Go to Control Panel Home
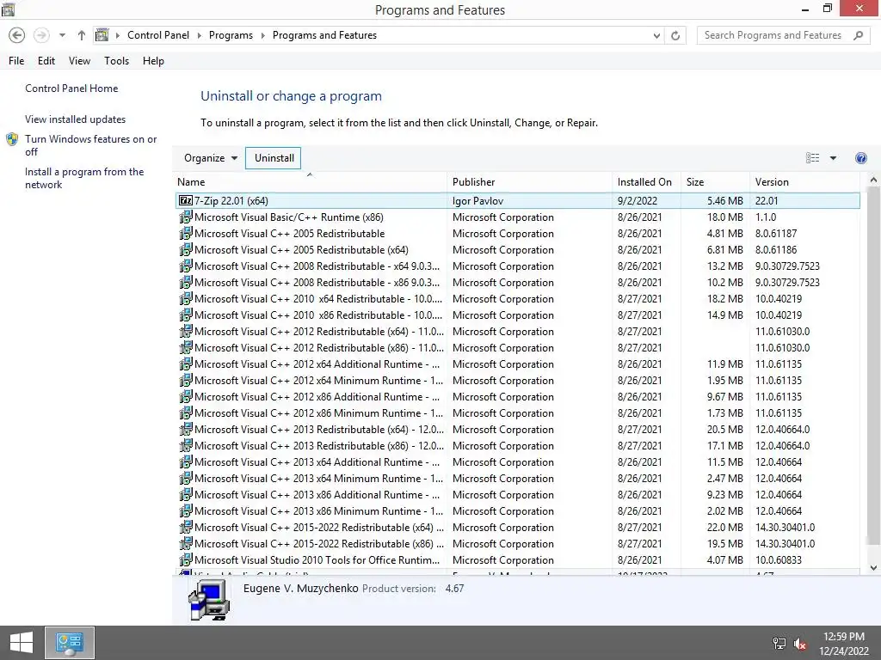The image size is (881, 660). pyautogui.click(x=71, y=89)
